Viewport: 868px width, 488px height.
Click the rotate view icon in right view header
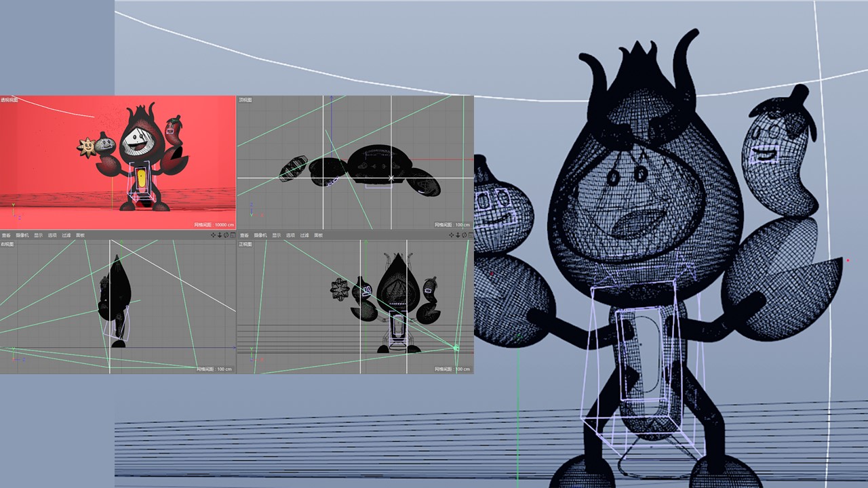click(226, 235)
